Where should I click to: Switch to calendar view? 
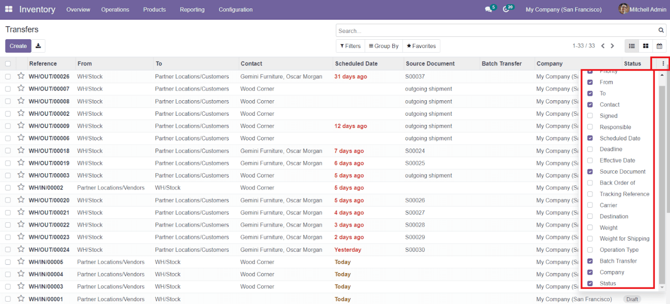[659, 46]
